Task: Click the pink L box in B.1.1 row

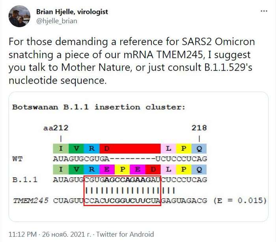Action: 168,169
